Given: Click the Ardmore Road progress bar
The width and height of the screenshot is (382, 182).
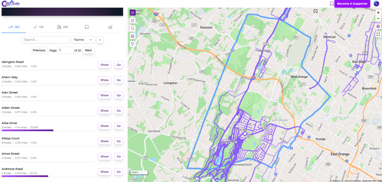Looking at the screenshot, I should (x=25, y=176).
